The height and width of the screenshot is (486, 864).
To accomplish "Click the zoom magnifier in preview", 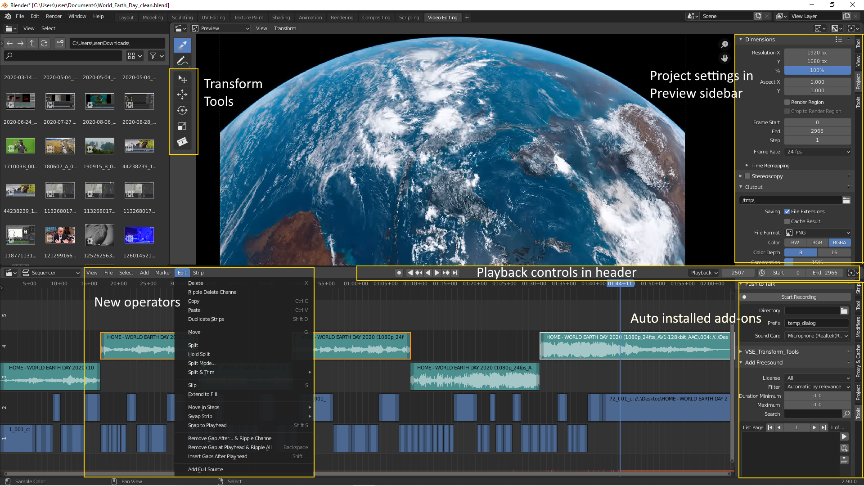I will [724, 45].
